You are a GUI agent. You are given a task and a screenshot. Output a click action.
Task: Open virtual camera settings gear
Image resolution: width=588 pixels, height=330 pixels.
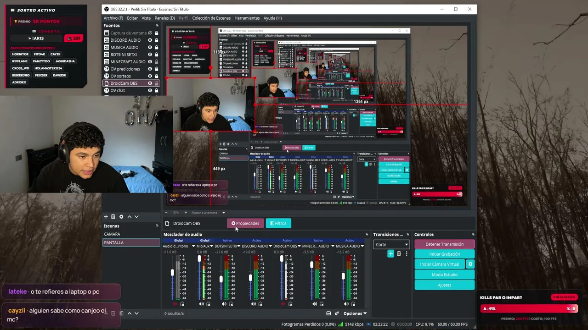point(470,264)
